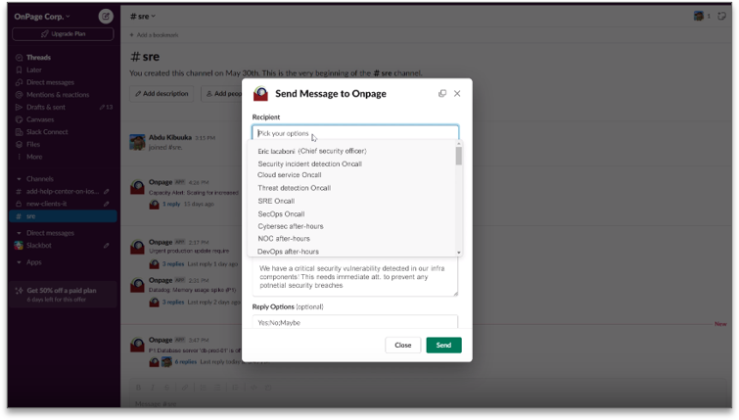
Task: Open Later in the sidebar
Action: click(34, 70)
